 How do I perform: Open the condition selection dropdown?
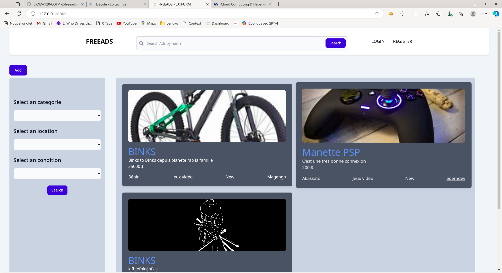[x=57, y=173]
